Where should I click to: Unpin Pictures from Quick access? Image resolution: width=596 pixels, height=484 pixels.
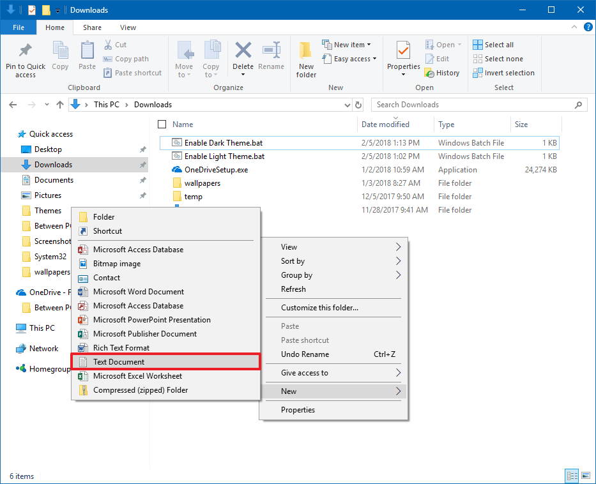[x=142, y=195]
